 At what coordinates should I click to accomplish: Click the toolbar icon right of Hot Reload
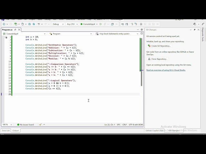point(112,24)
